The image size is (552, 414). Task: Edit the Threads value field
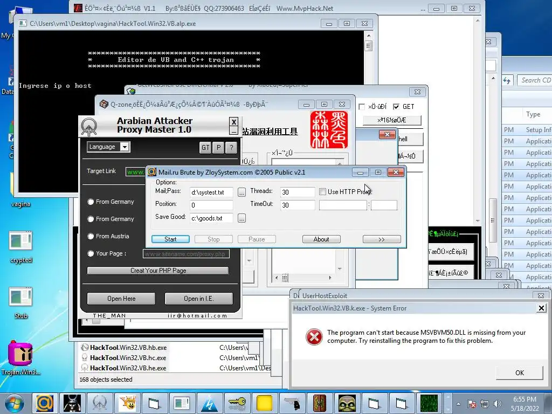click(298, 192)
